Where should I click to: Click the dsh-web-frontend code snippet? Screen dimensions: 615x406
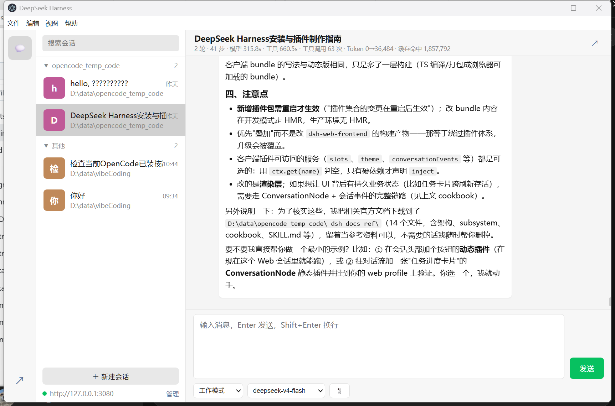pyautogui.click(x=338, y=134)
